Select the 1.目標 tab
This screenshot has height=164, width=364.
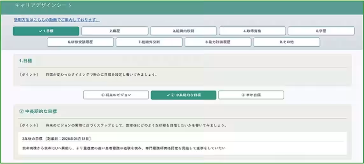click(x=46, y=31)
